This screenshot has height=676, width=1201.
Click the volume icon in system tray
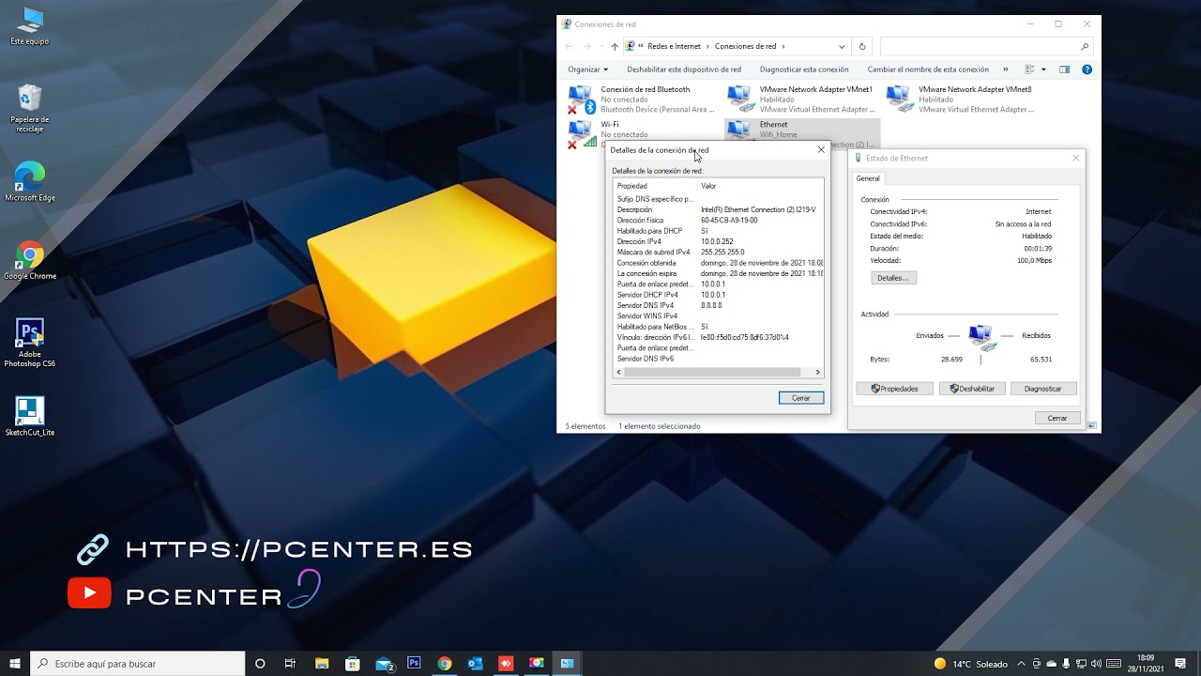(1096, 664)
